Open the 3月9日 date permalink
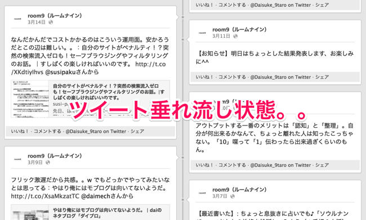The width and height of the screenshot is (366, 220). point(35,163)
